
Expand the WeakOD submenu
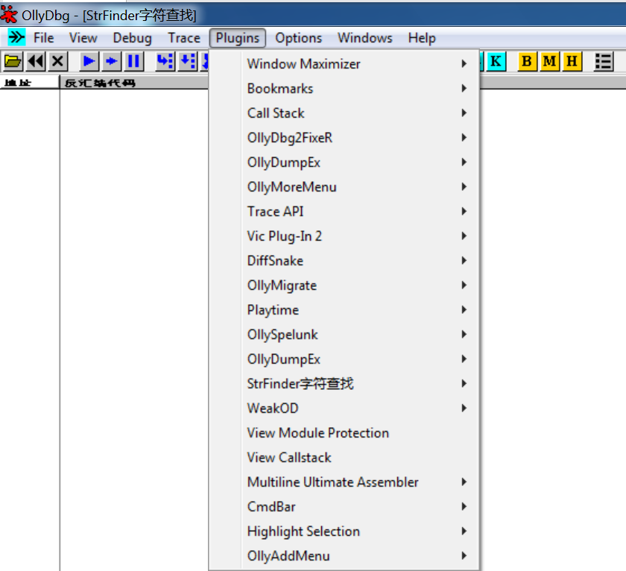(344, 408)
